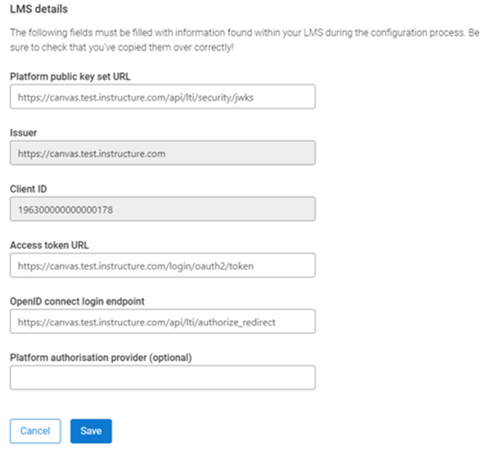Click the 'Client ID' label
Image resolution: width=489 pixels, height=464 pixels.
click(28, 189)
